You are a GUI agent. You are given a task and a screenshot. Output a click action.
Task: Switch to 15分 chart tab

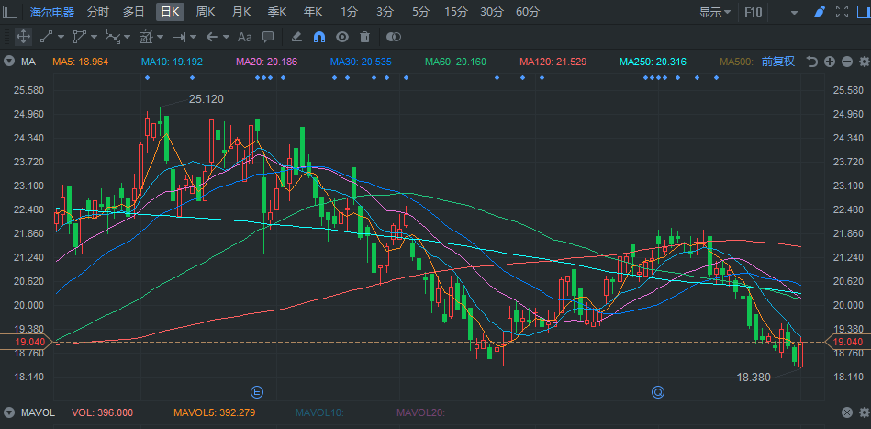click(x=456, y=12)
